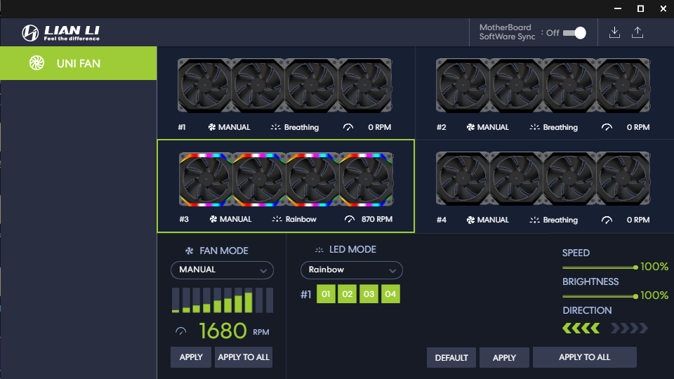
Task: Click the speedometer icon beside 1680 RPM
Action: tap(181, 331)
